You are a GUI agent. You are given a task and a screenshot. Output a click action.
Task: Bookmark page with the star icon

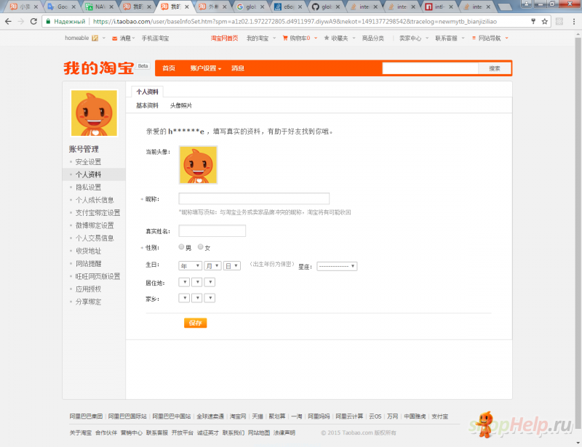tap(544, 22)
